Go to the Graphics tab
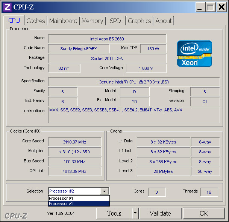Viewport: 229px width, 222px height. pyautogui.click(x=140, y=21)
